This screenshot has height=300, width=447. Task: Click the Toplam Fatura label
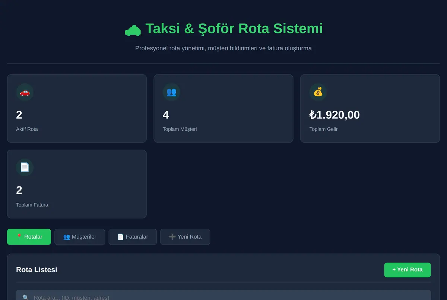pyautogui.click(x=32, y=205)
